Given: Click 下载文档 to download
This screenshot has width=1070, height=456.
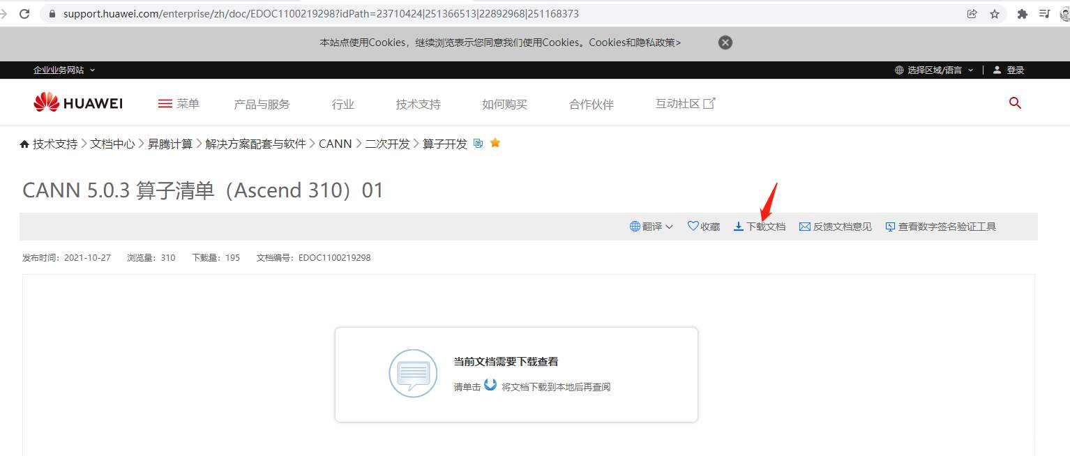Looking at the screenshot, I should tap(760, 227).
